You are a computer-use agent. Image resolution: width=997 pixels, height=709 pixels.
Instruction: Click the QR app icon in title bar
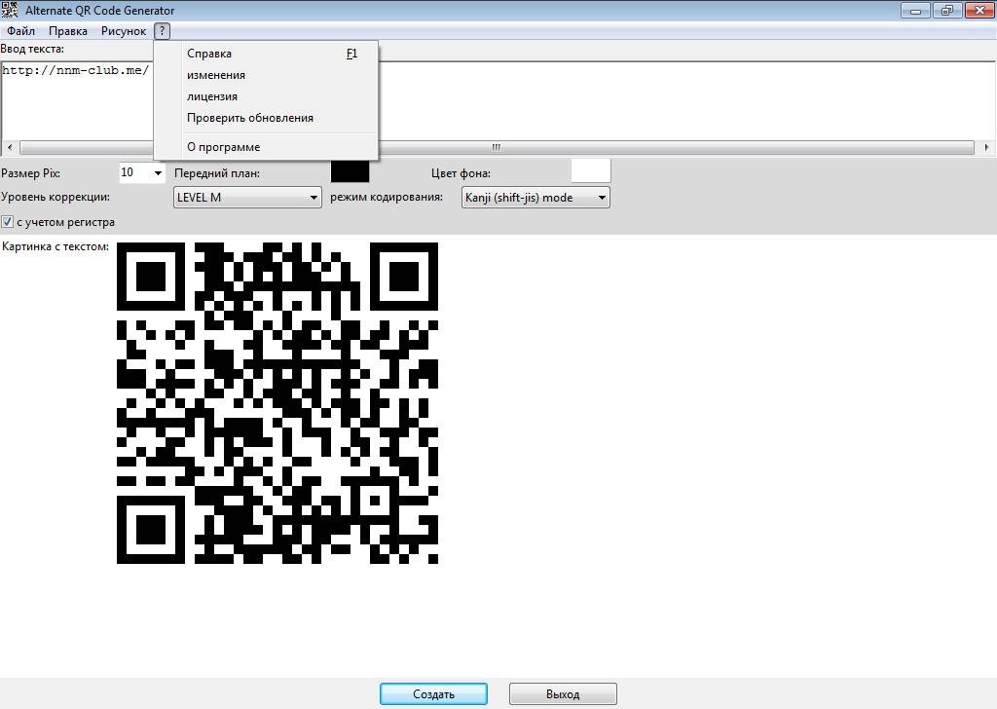click(10, 10)
